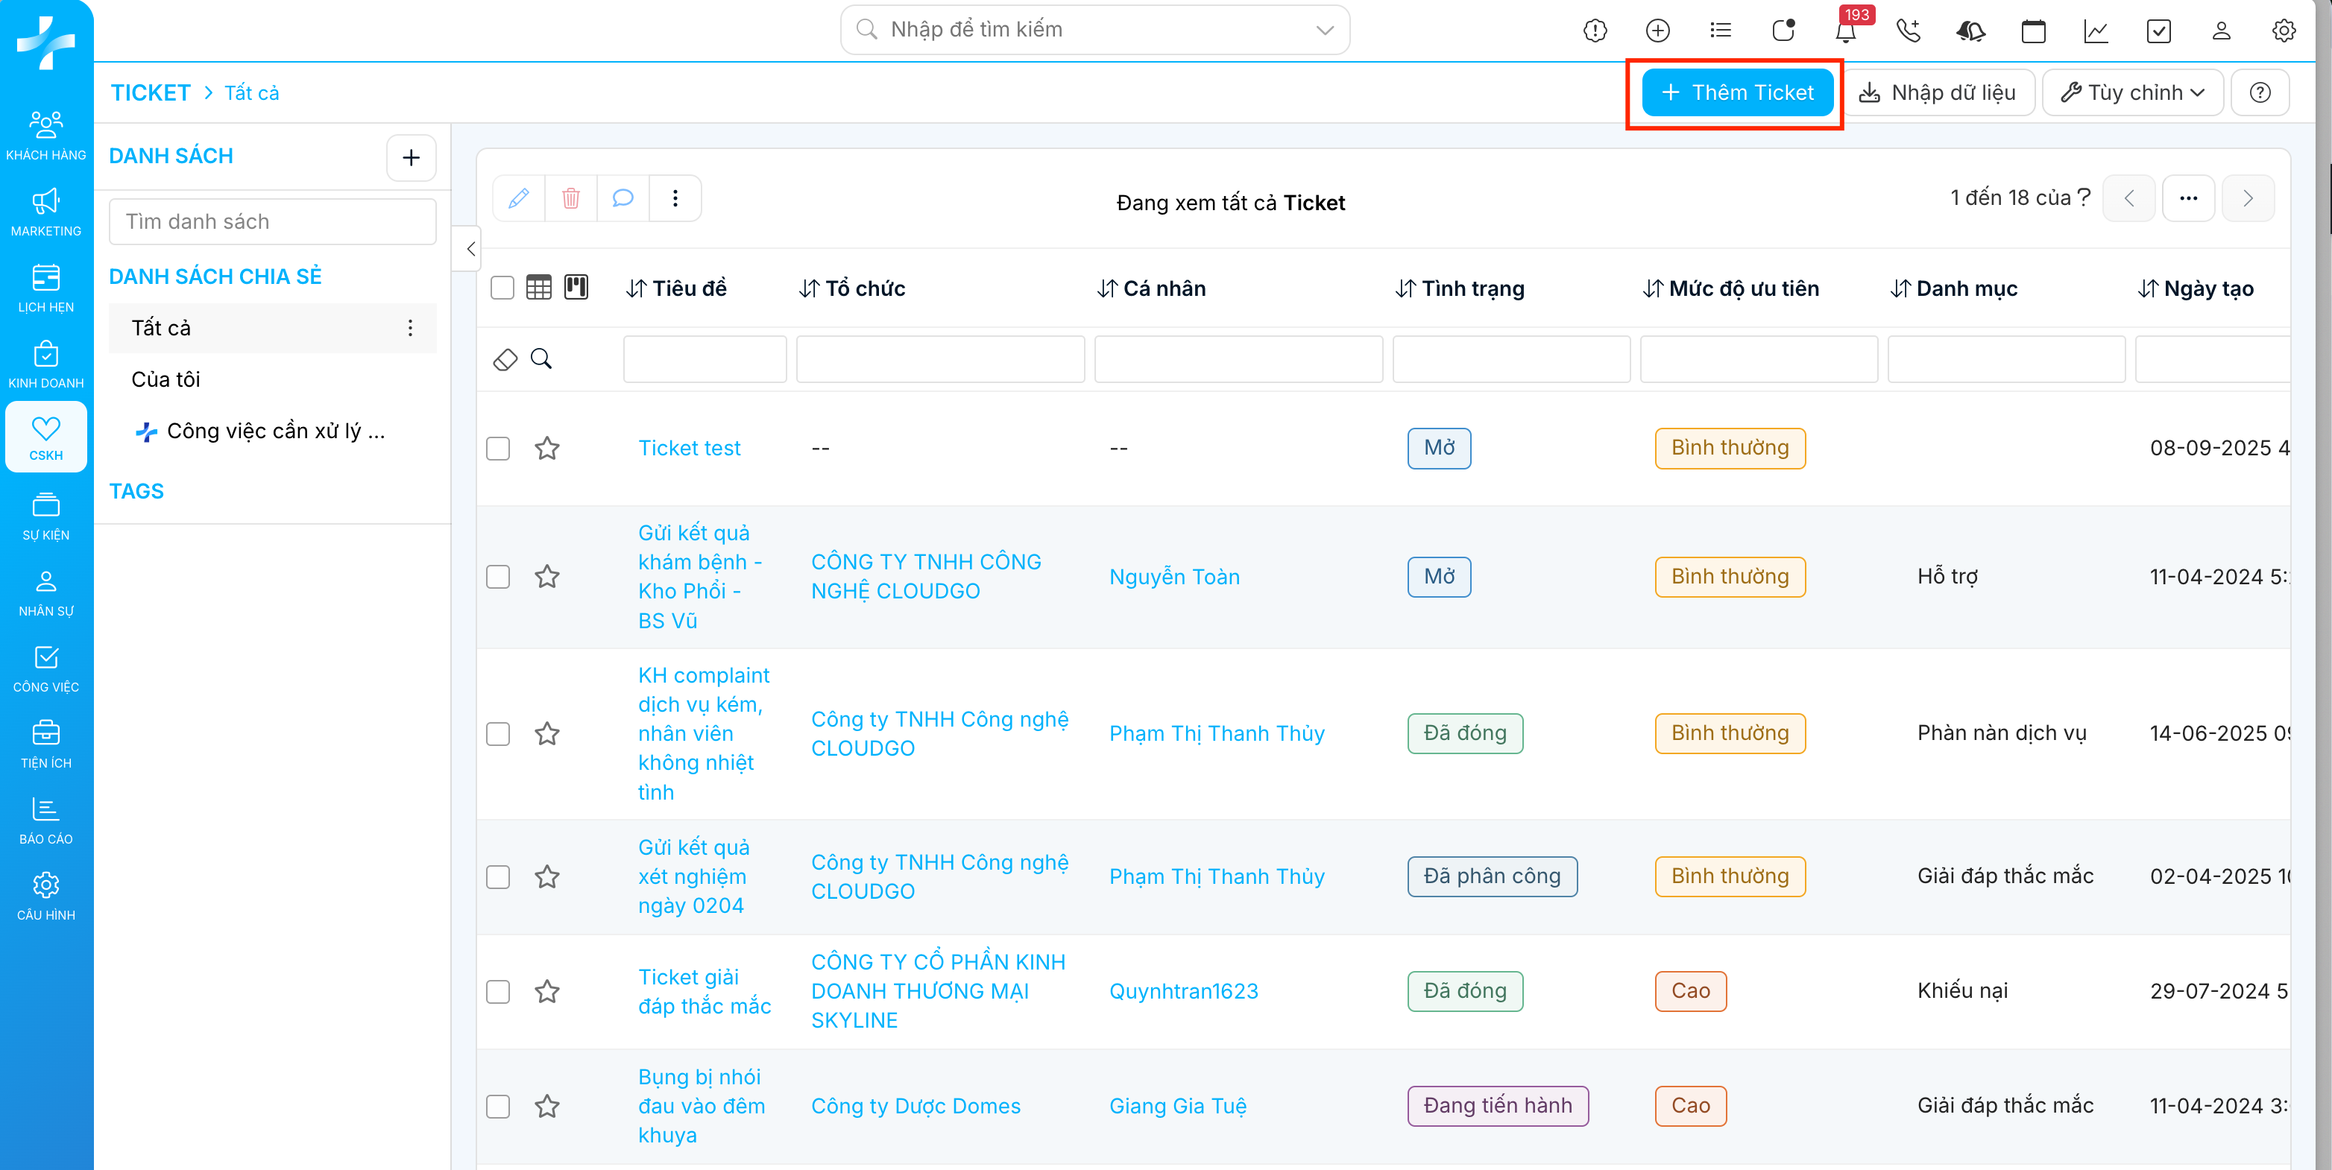Image resolution: width=2332 pixels, height=1170 pixels.
Task: Open the phone call icon in header
Action: tap(1909, 31)
